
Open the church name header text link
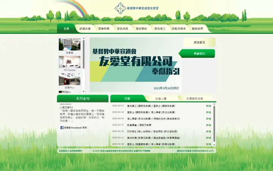pos(143,8)
